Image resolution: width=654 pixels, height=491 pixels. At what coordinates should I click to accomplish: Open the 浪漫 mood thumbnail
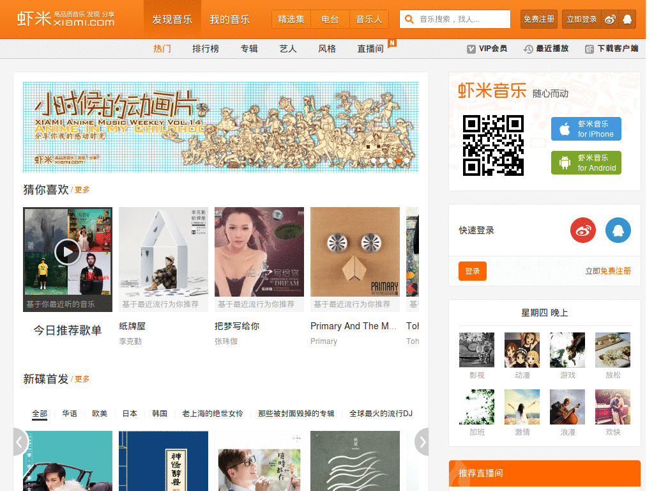(567, 407)
